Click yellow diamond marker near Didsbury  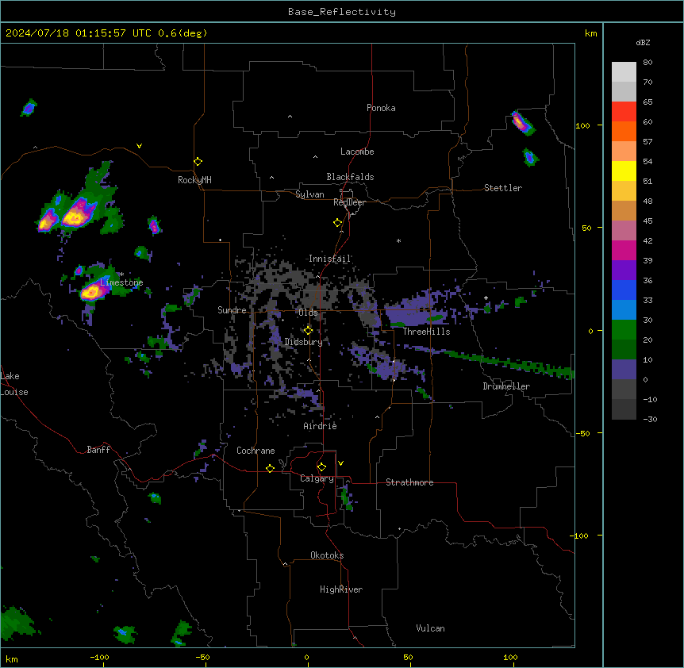pyautogui.click(x=309, y=331)
